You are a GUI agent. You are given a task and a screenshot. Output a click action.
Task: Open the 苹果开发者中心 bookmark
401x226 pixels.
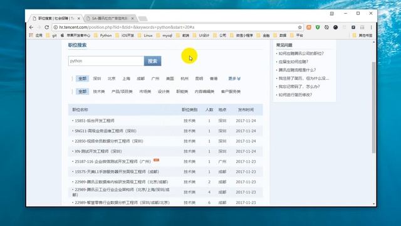pyautogui.click(x=75, y=35)
